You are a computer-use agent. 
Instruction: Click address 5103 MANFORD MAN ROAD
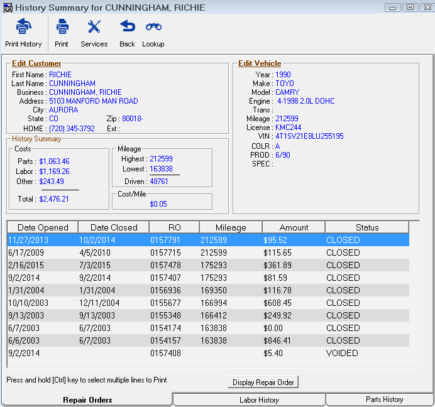pos(94,101)
